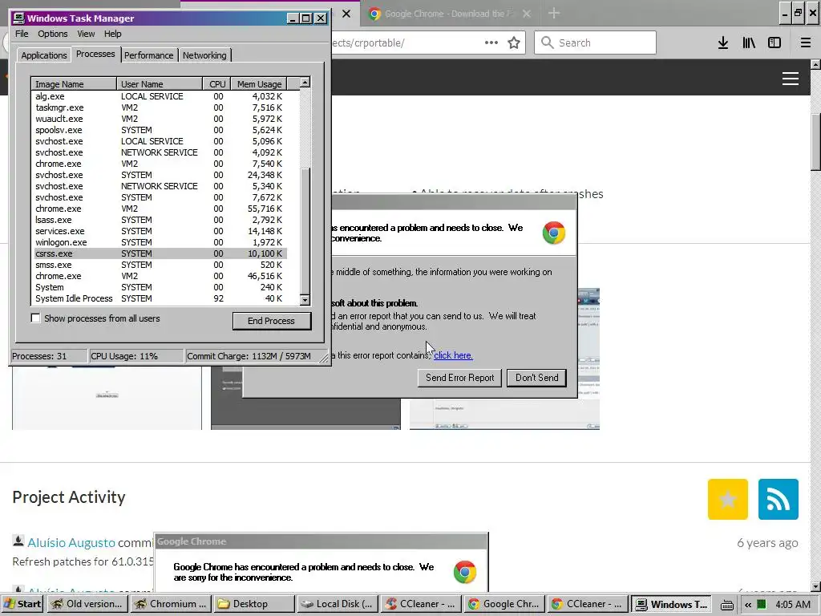
Task: Click Send Error Report button
Action: 459,378
